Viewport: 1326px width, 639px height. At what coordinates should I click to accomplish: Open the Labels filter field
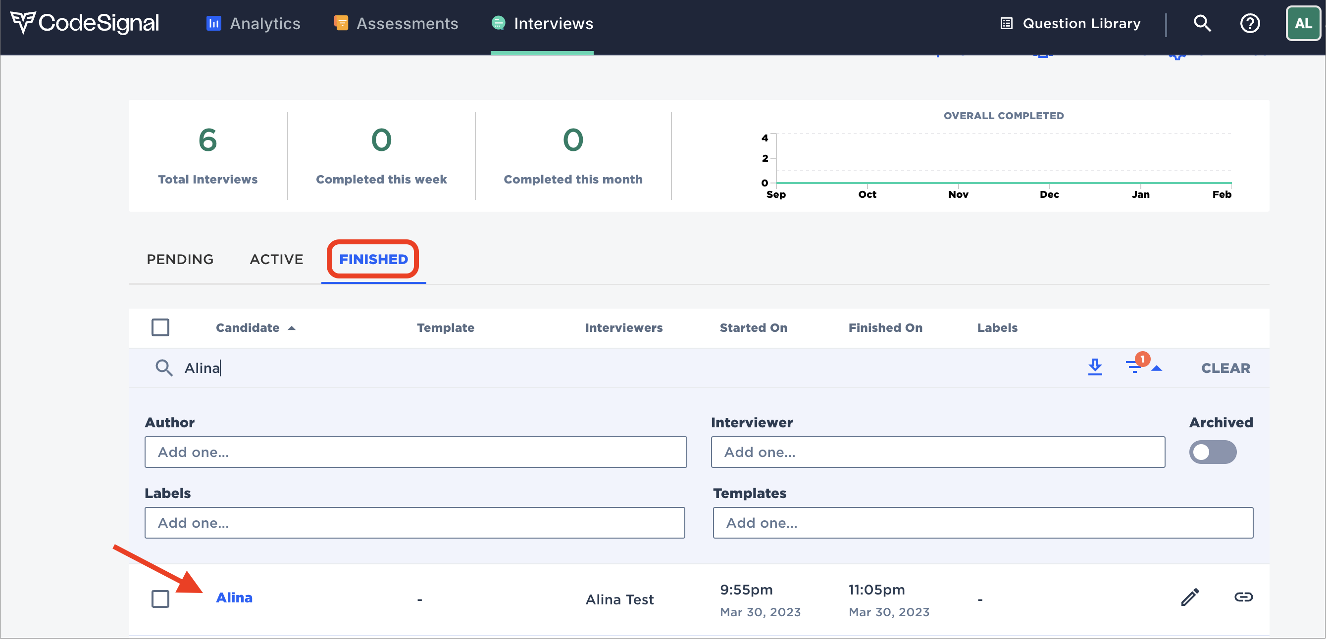[414, 522]
